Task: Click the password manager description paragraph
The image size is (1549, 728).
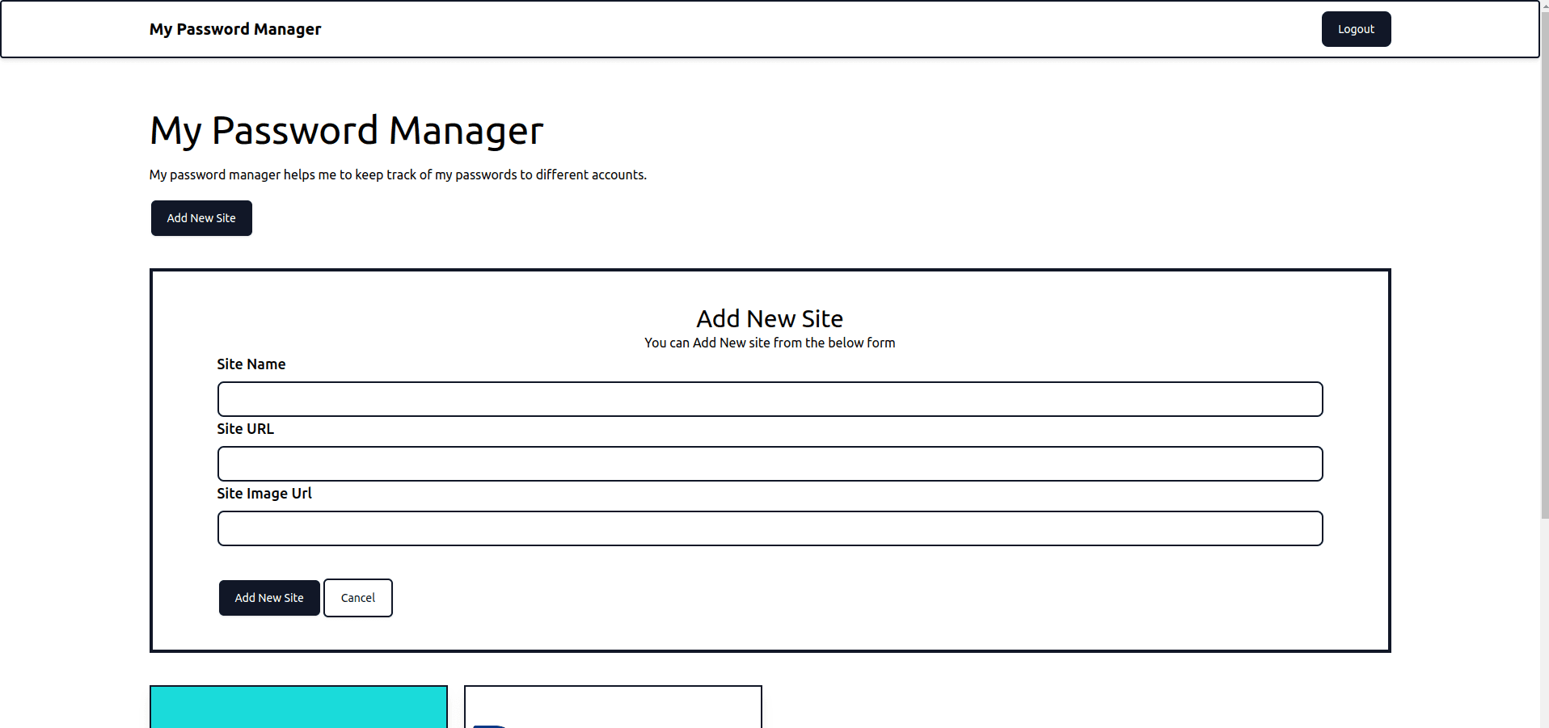Action: pos(397,175)
